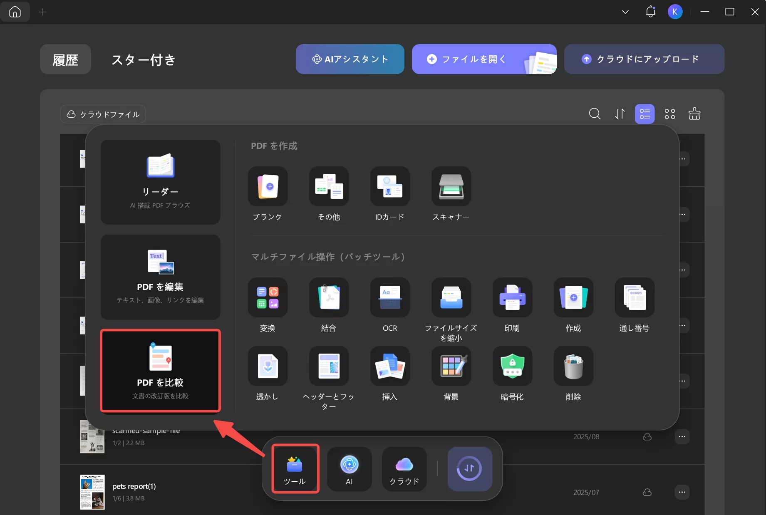Click the ファイルを開く button
This screenshot has width=766, height=515.
[x=484, y=59]
